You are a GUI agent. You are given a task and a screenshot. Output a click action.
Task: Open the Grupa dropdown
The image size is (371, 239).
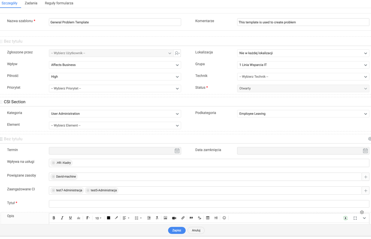point(303,65)
